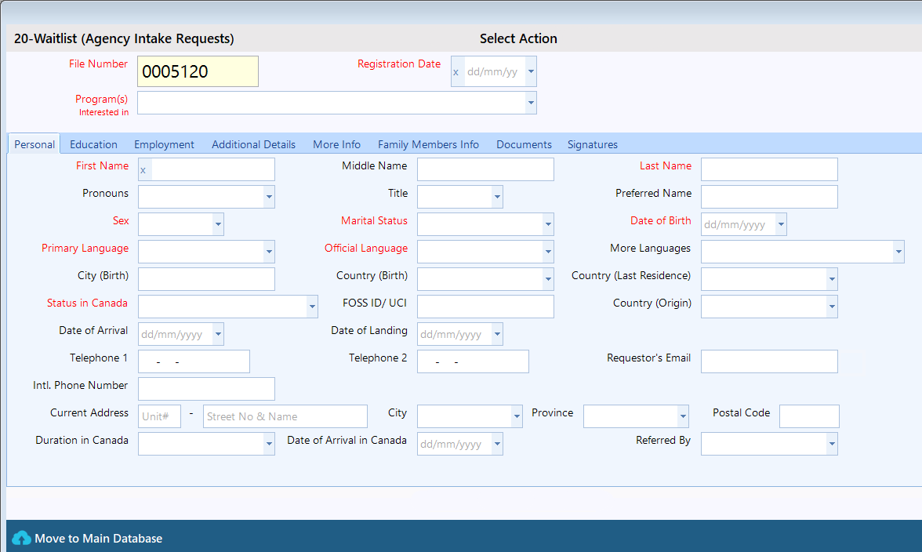This screenshot has width=922, height=552.
Task: Open the Pronouns dropdown list
Action: click(269, 197)
